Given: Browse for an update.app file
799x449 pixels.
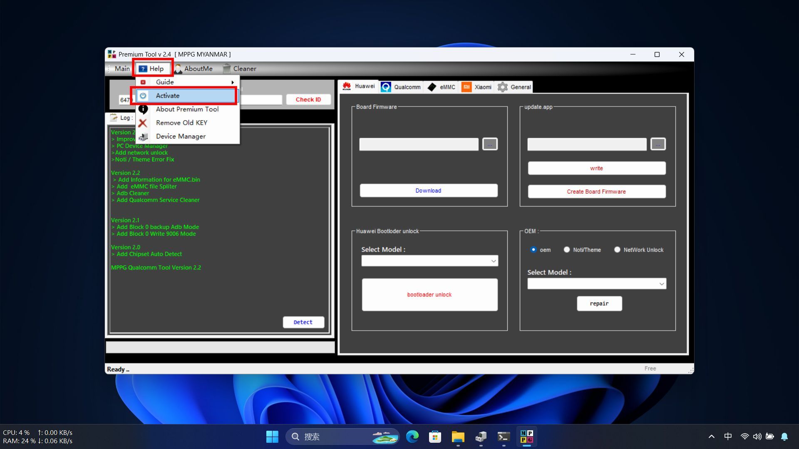Looking at the screenshot, I should [x=658, y=144].
